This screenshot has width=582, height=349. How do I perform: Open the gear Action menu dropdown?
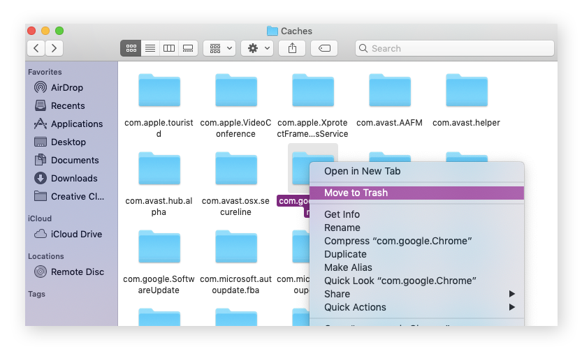[x=257, y=48]
